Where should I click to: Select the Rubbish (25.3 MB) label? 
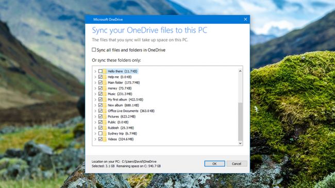tap(121, 128)
